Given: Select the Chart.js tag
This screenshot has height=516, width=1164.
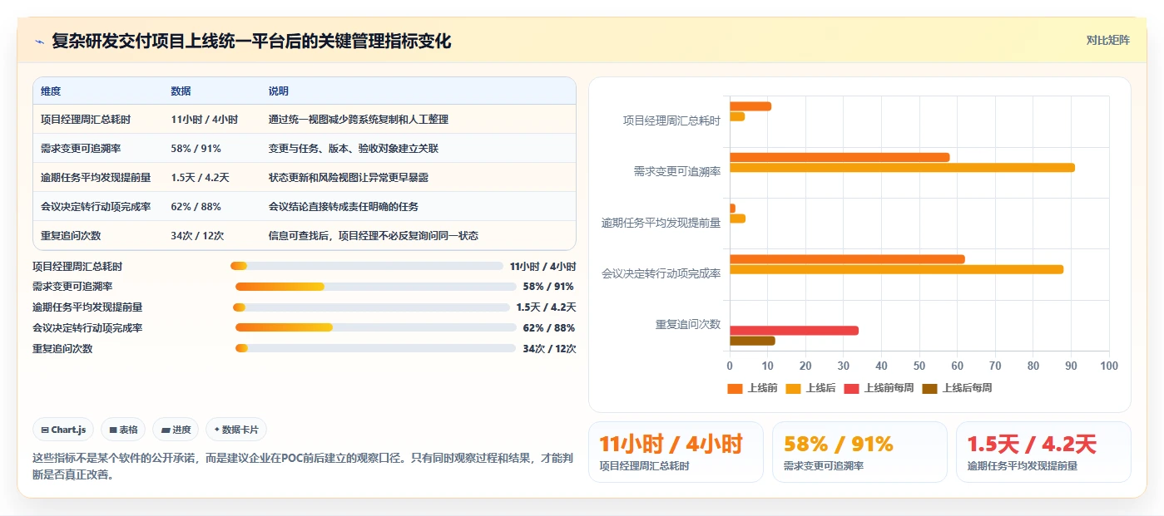Looking at the screenshot, I should click(x=63, y=430).
